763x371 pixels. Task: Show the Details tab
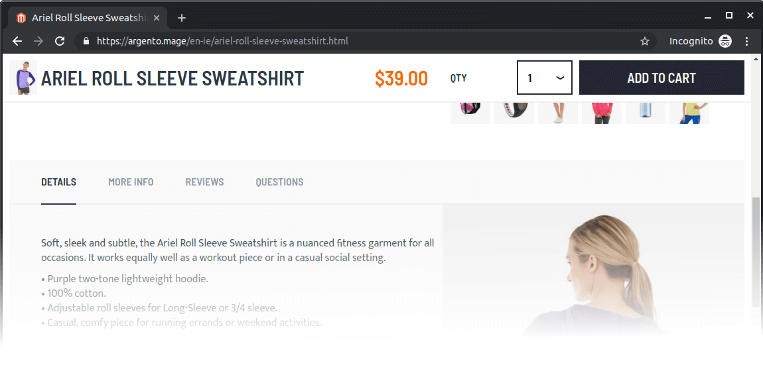(x=58, y=182)
